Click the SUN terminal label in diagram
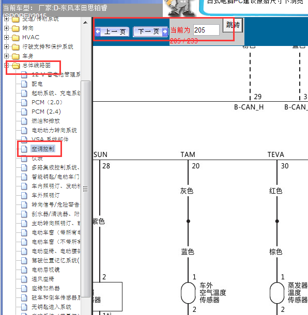 click(x=100, y=154)
